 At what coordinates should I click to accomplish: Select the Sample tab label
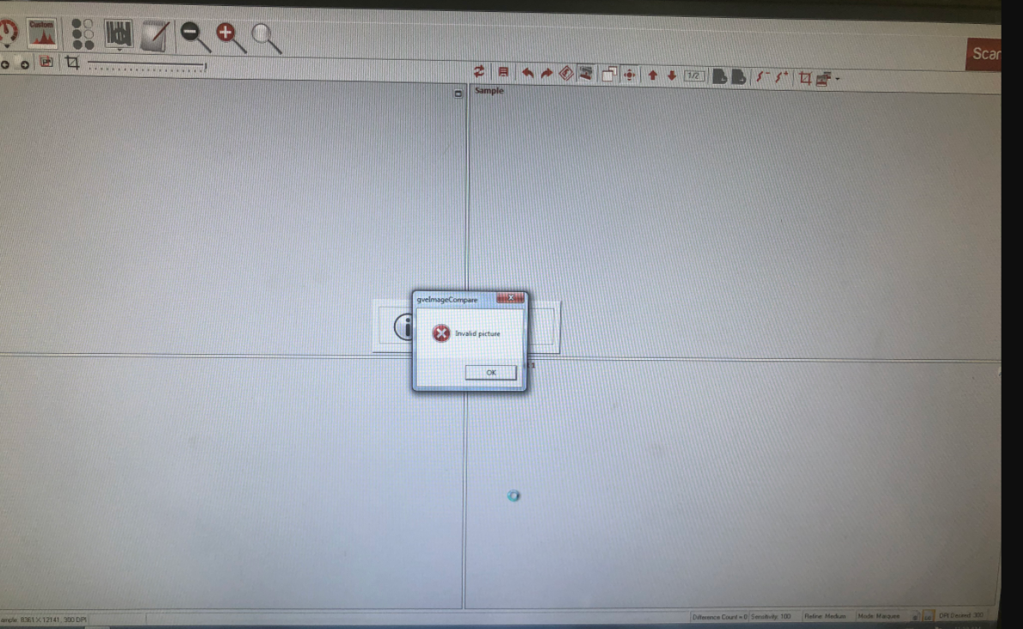click(489, 91)
